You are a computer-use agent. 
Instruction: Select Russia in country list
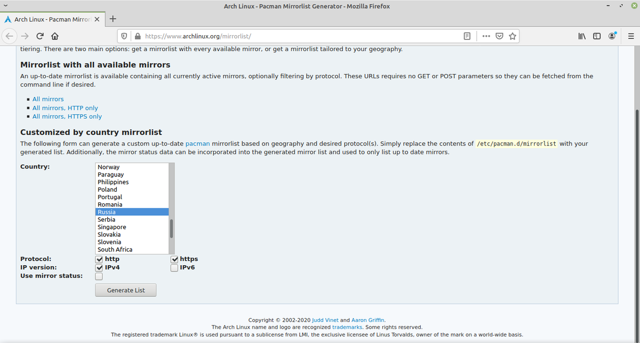pyautogui.click(x=132, y=212)
